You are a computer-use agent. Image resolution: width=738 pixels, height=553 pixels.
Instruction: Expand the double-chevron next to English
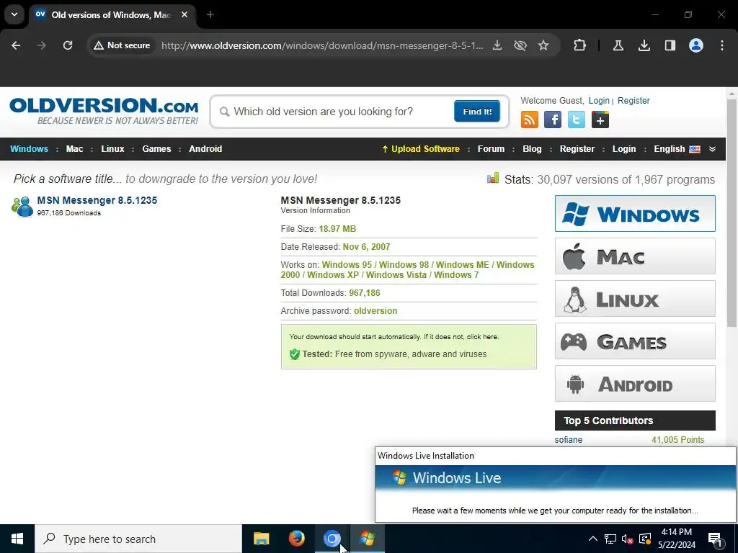tap(713, 149)
